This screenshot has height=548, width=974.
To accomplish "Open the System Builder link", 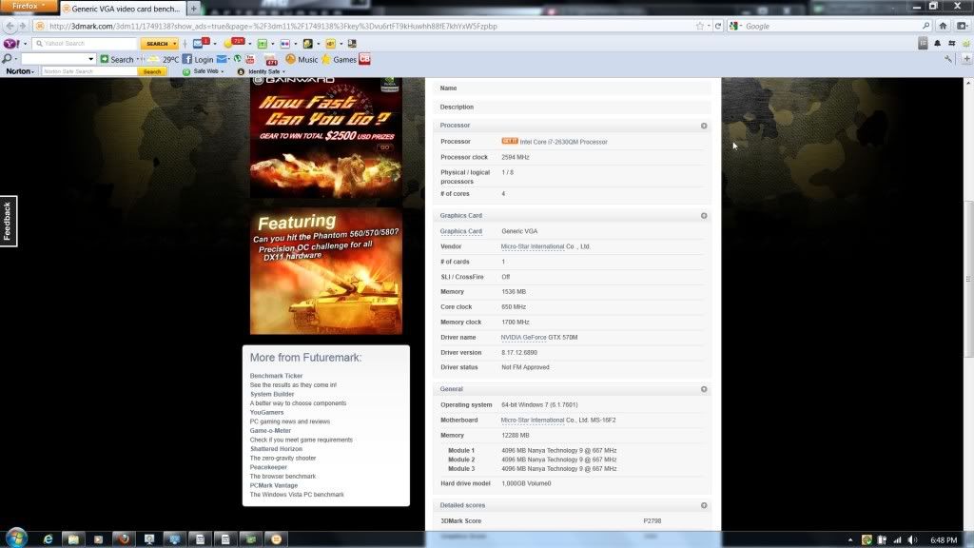I will [271, 394].
